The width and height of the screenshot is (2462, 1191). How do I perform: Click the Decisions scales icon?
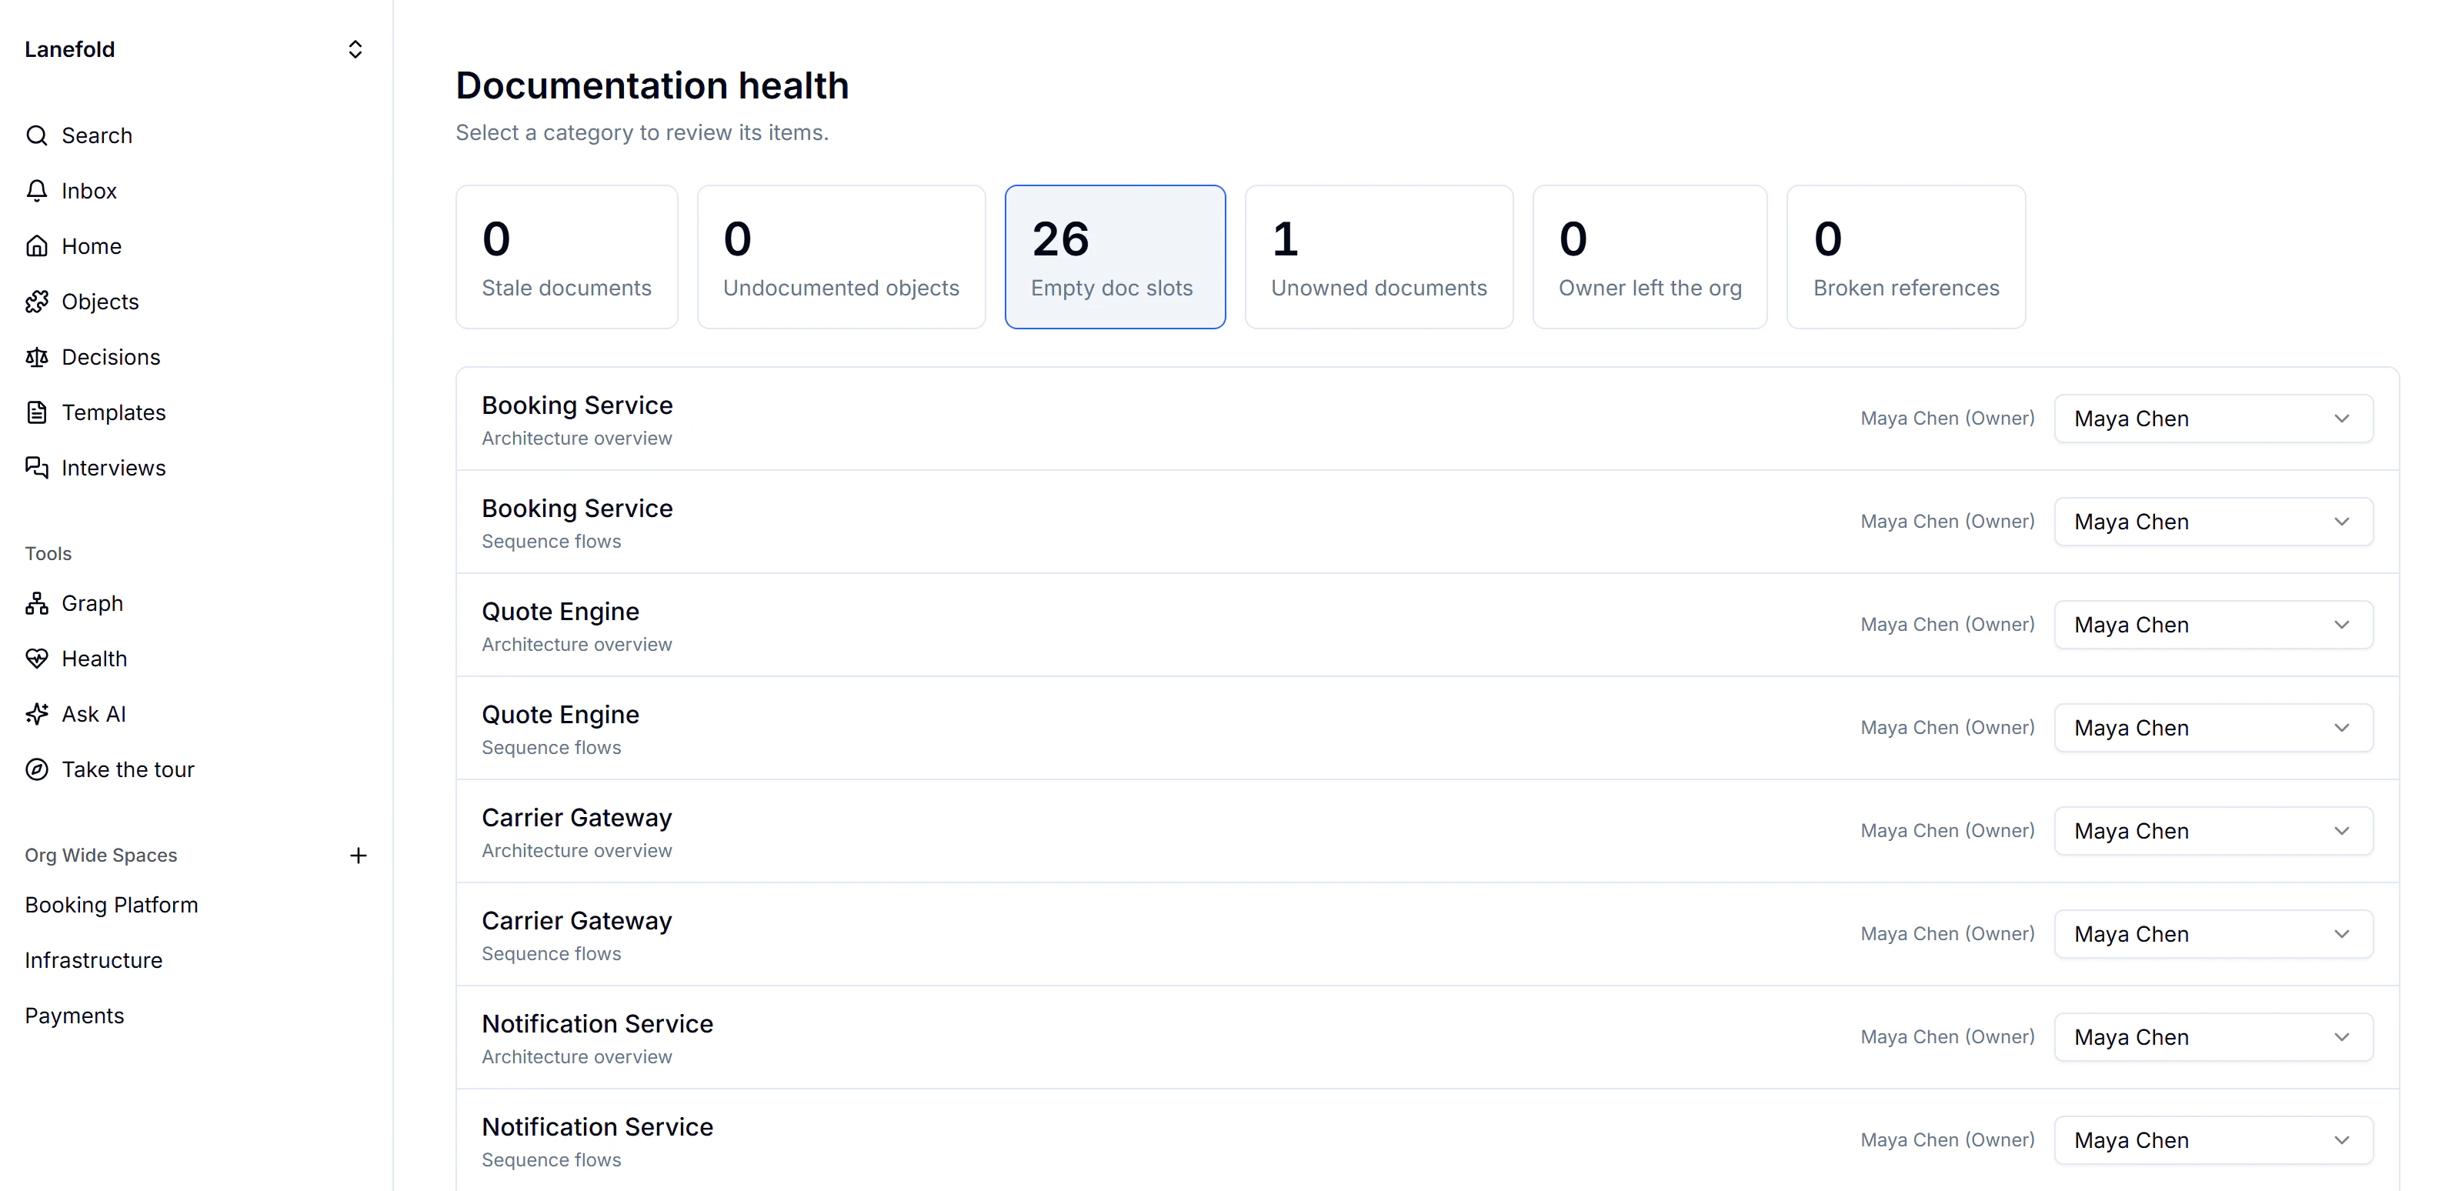pyautogui.click(x=36, y=358)
